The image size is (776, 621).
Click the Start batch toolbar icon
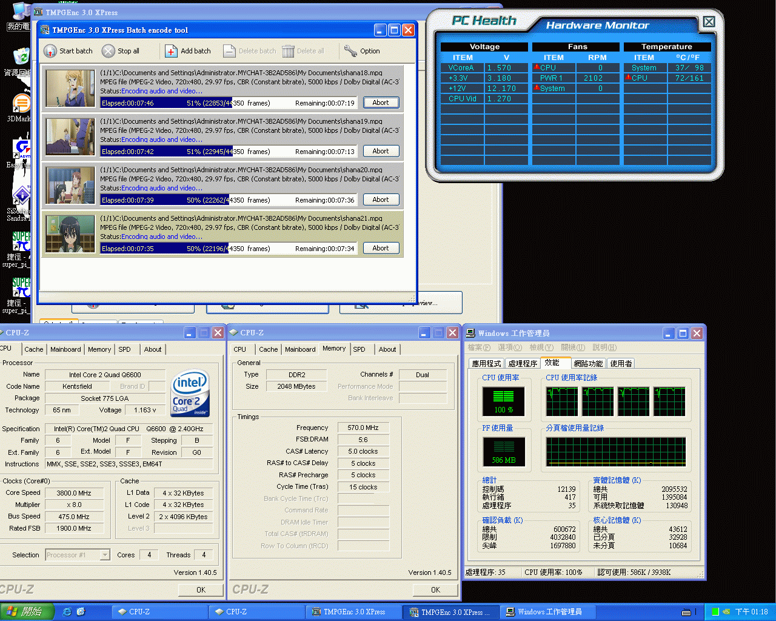(x=50, y=51)
